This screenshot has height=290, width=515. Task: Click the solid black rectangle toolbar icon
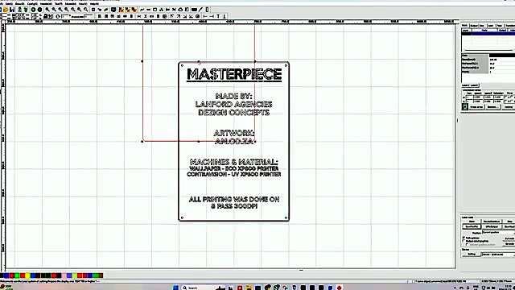194,10
